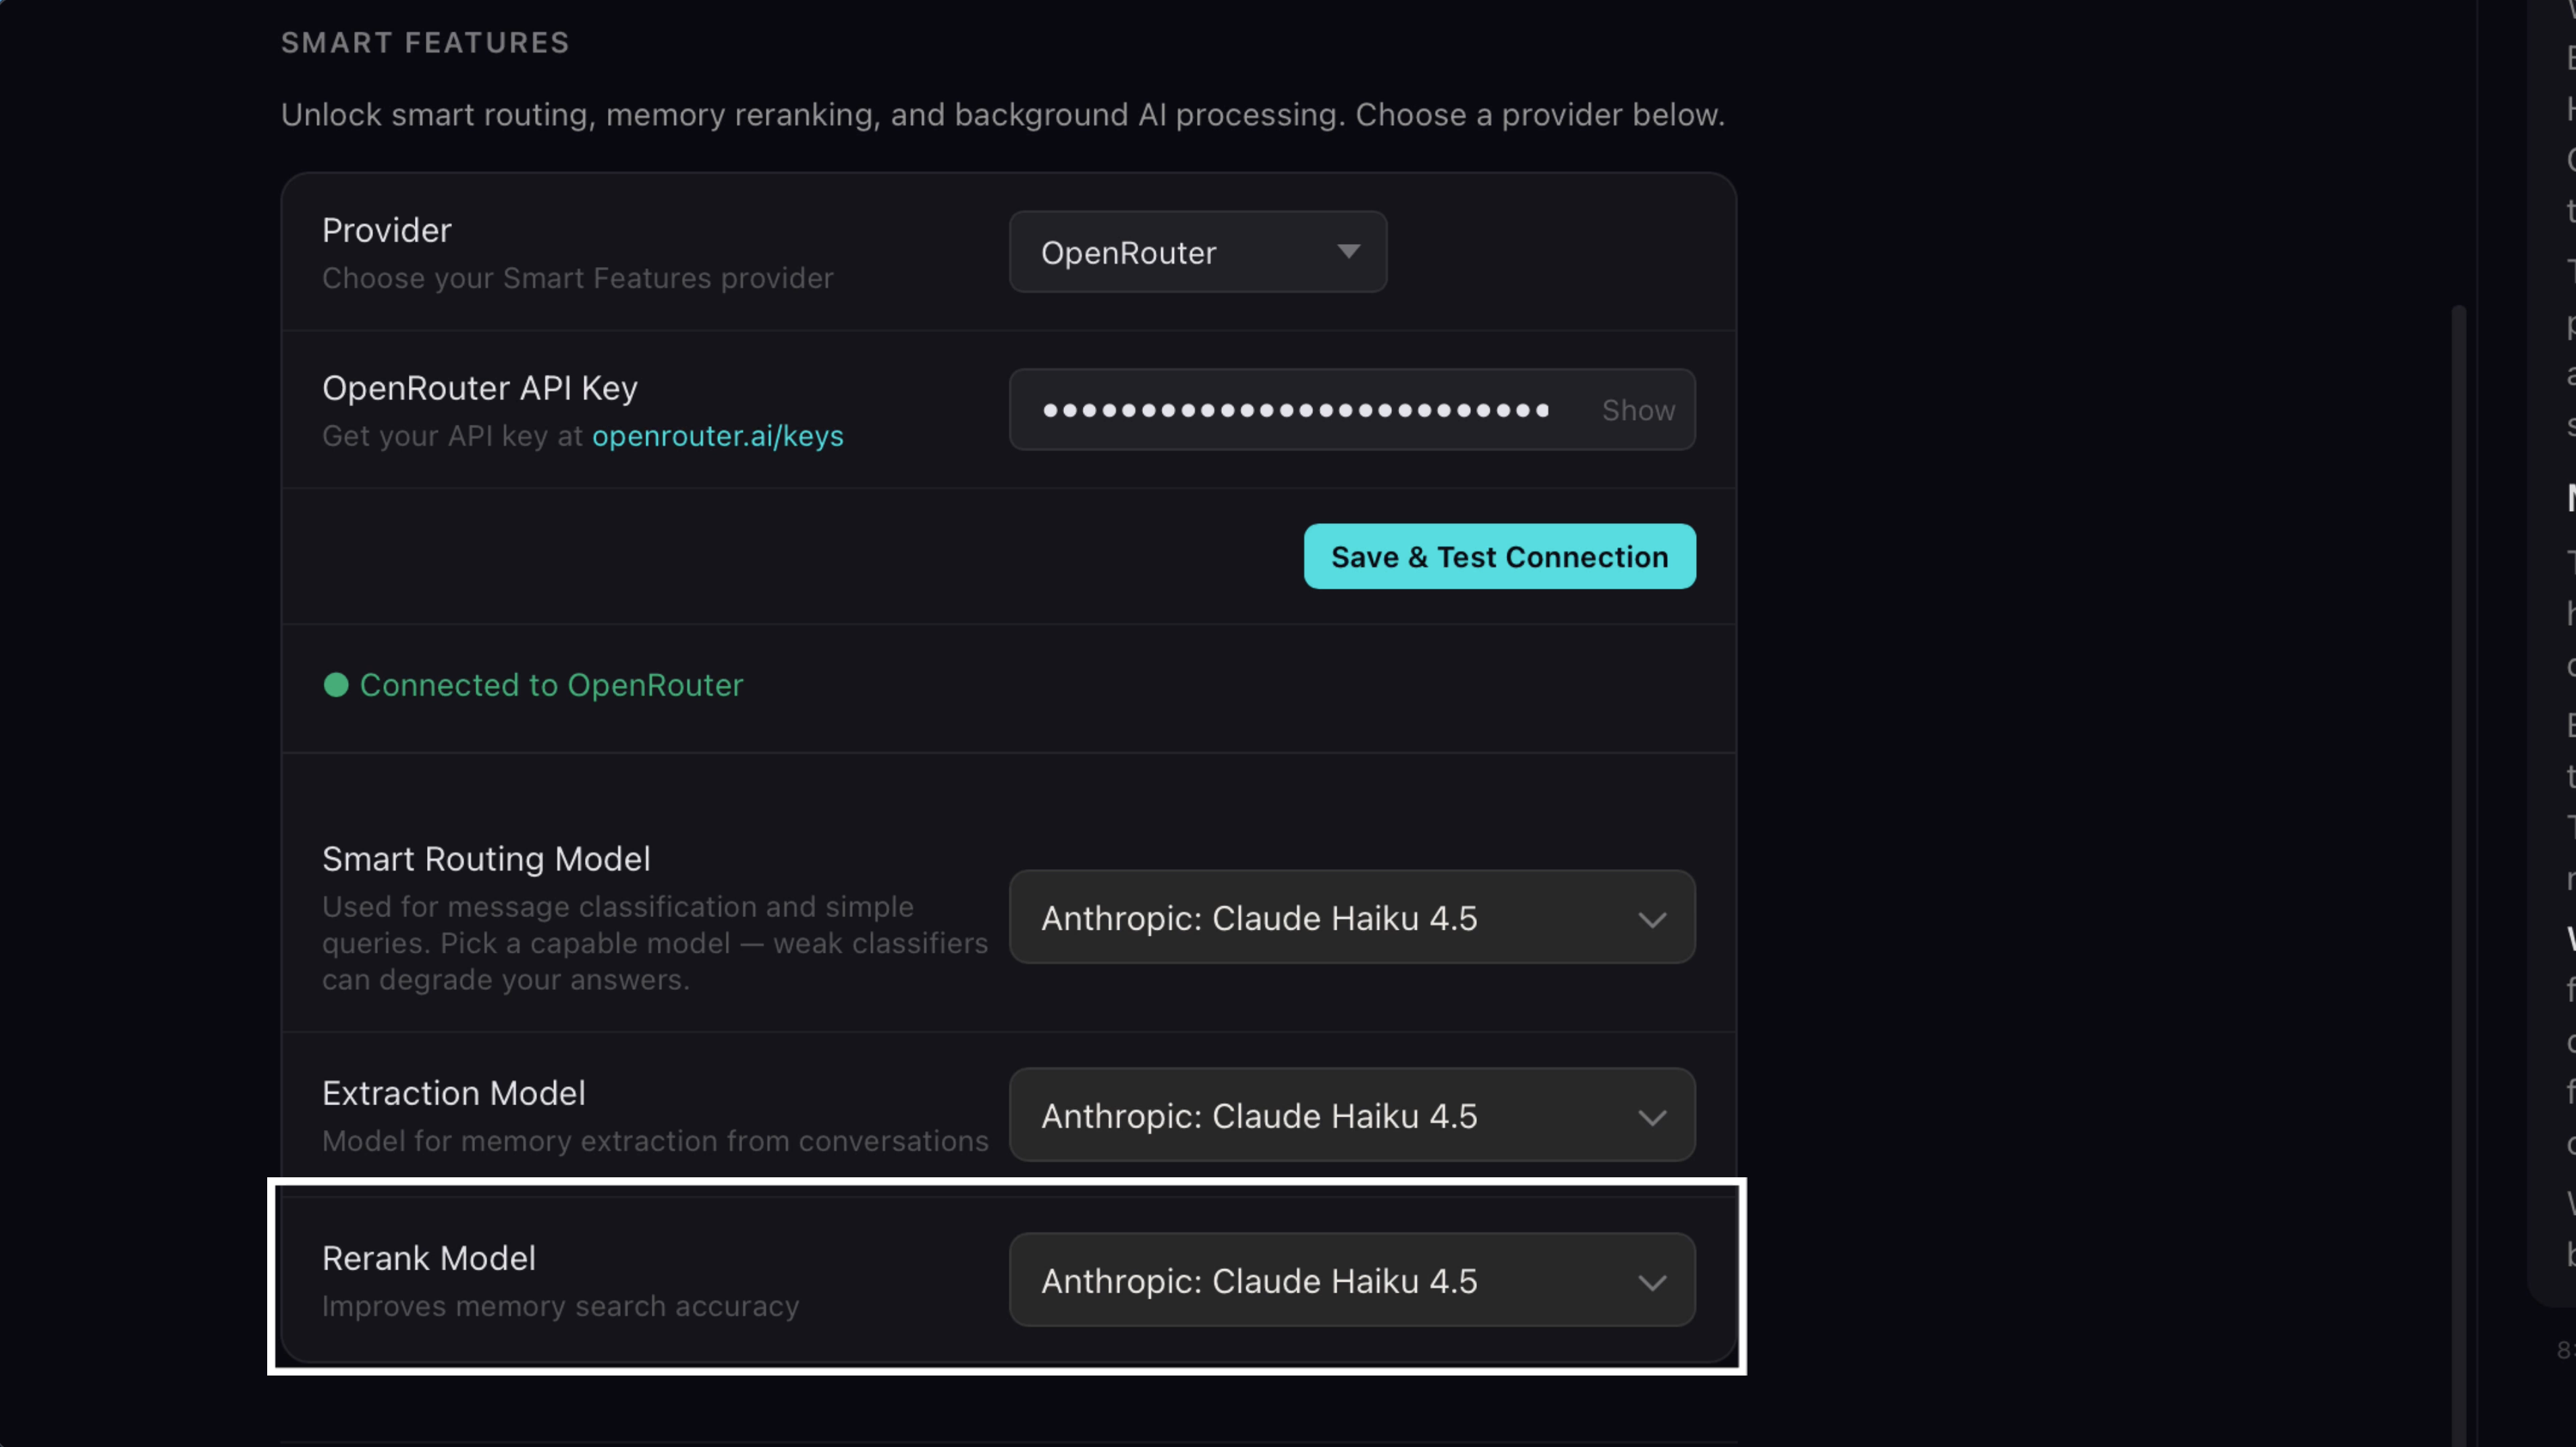Click the Extraction Model label
Viewport: 2576px width, 1447px height.
tap(454, 1093)
